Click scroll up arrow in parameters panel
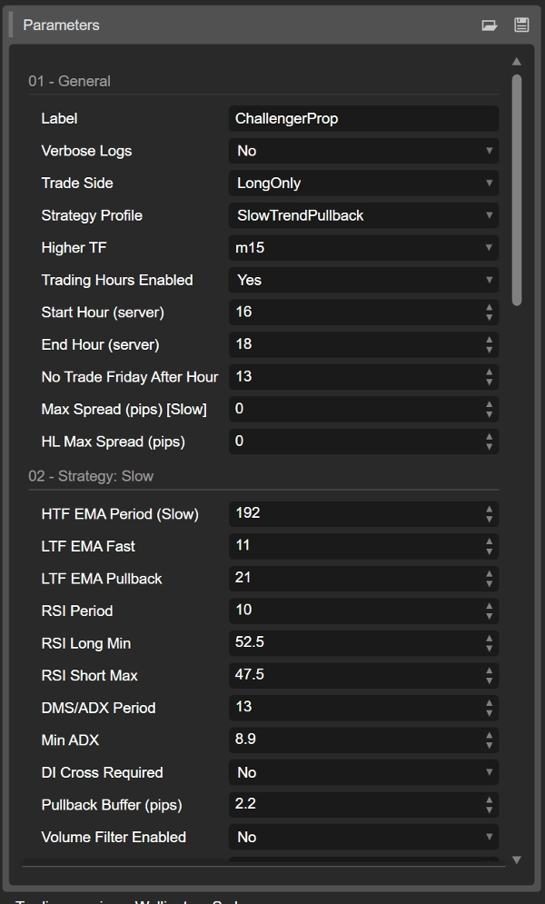Screen dimensions: 545x904 (x=517, y=62)
